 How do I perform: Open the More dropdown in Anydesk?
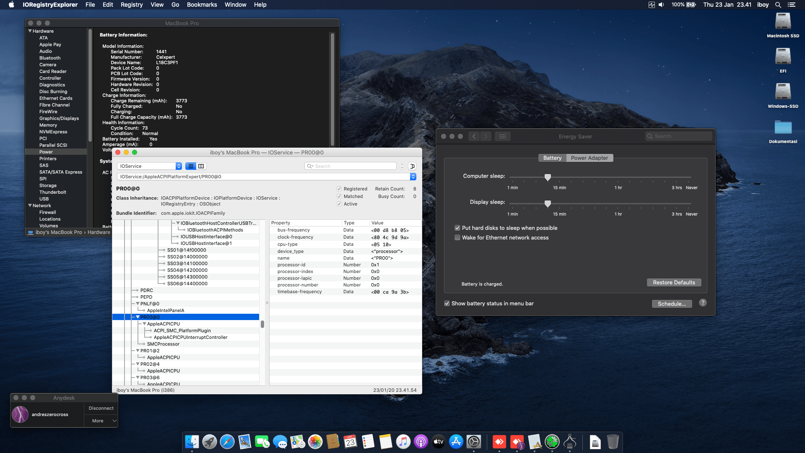(x=101, y=421)
